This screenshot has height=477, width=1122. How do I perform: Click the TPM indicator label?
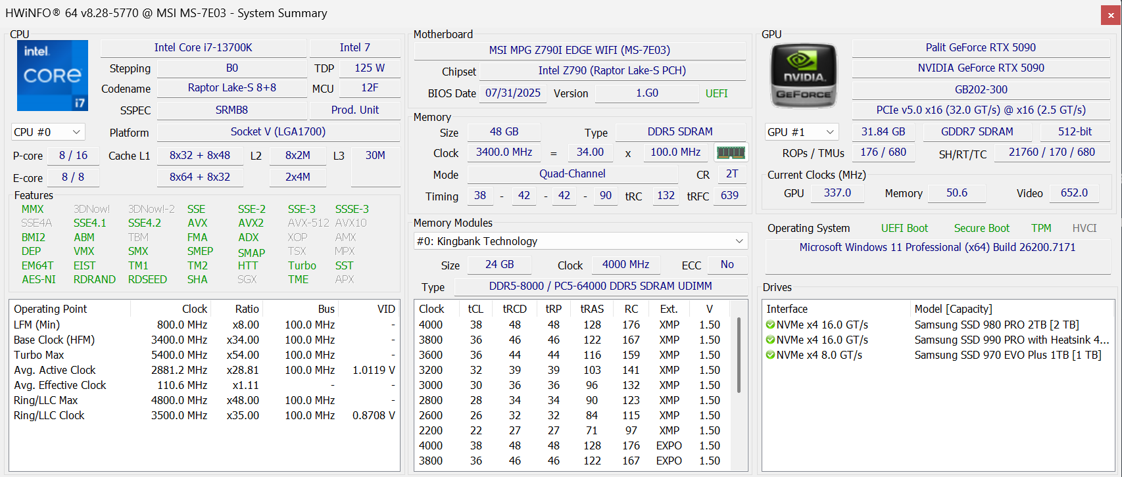pyautogui.click(x=1040, y=228)
